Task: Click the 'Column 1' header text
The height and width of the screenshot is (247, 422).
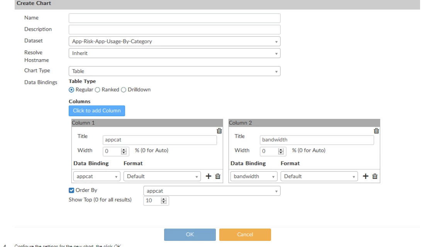Action: [x=83, y=123]
